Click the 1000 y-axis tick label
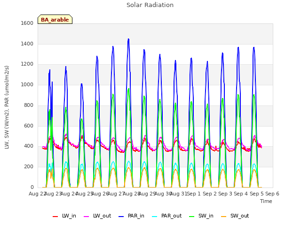 27,84
